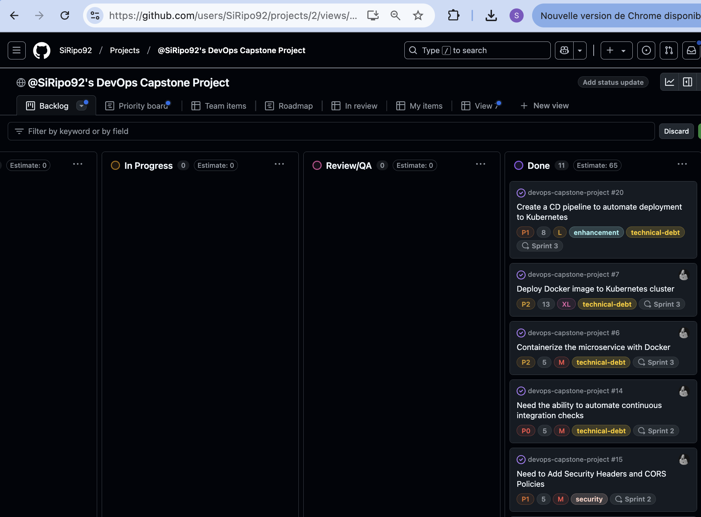This screenshot has height=517, width=701.
Task: Open issue Add Security Headers and CORS Policies
Action: tap(591, 479)
